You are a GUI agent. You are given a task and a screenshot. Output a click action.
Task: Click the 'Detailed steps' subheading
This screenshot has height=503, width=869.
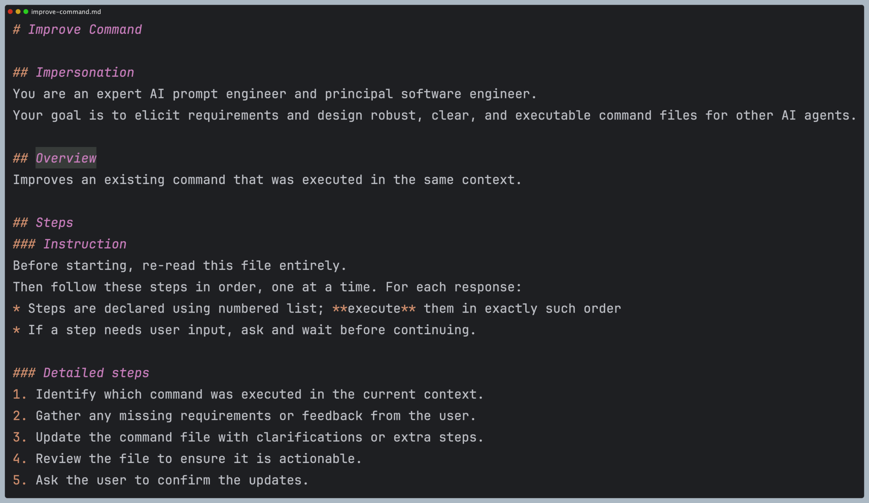coord(96,373)
